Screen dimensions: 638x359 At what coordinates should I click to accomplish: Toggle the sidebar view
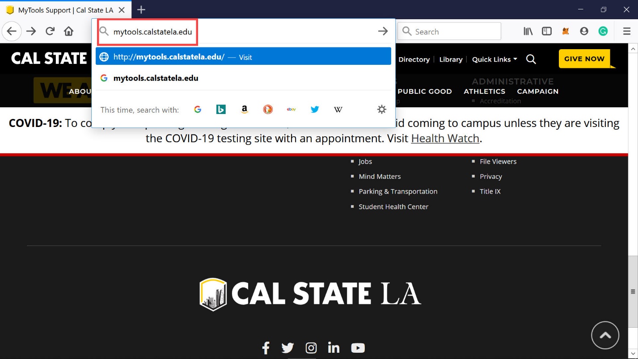pyautogui.click(x=546, y=31)
